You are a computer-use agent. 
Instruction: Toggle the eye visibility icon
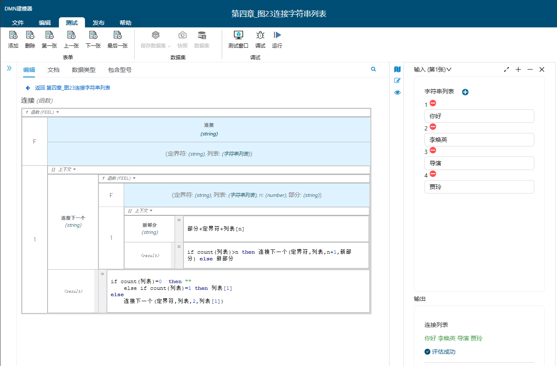398,93
